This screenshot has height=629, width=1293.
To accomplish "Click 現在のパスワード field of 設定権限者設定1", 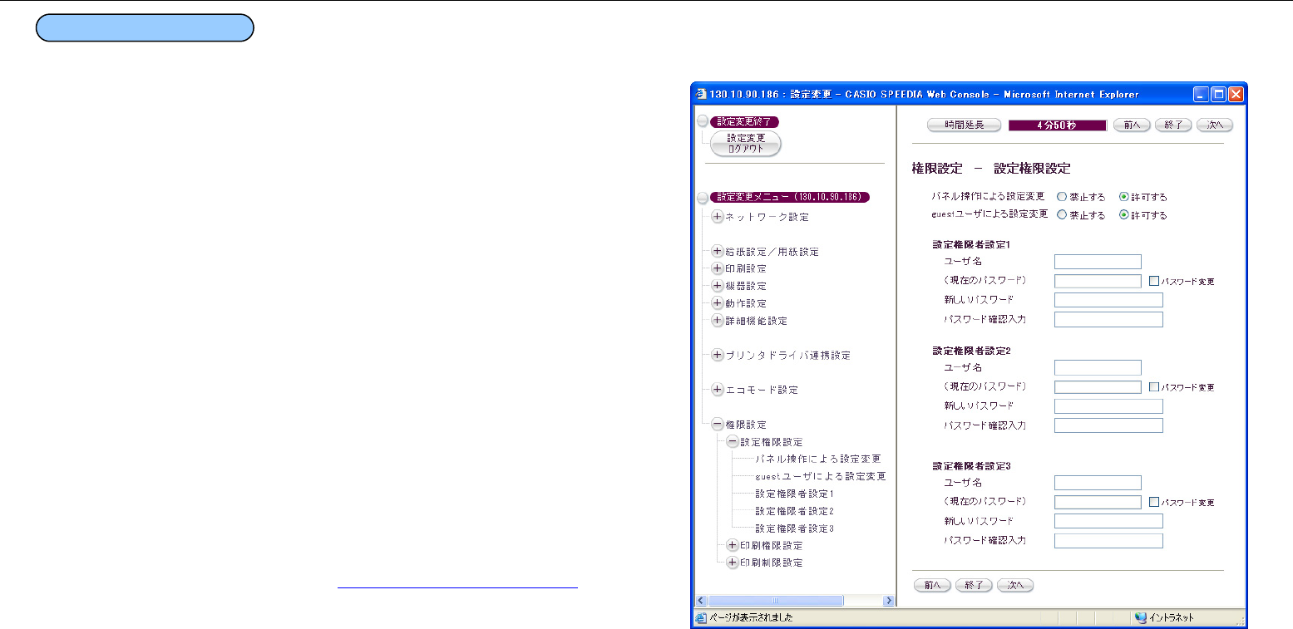I will coord(1098,281).
